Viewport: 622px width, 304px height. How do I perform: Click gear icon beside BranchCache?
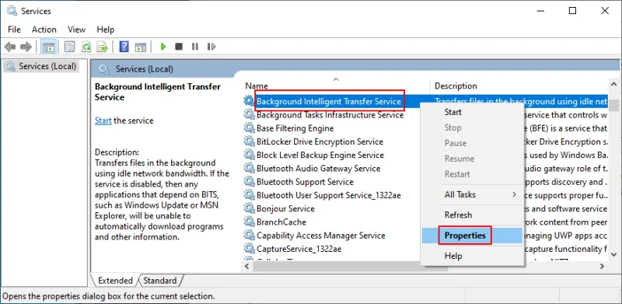[x=249, y=222]
